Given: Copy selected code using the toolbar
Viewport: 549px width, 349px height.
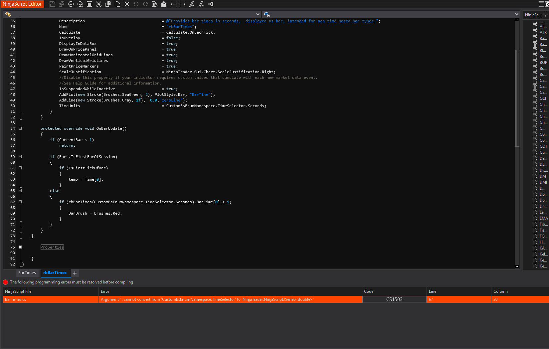Looking at the screenshot, I should [108, 4].
